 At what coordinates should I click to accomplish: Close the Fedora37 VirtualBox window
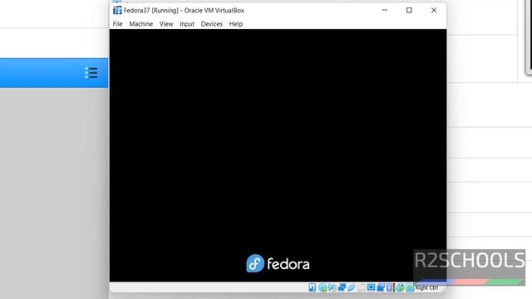coord(434,10)
